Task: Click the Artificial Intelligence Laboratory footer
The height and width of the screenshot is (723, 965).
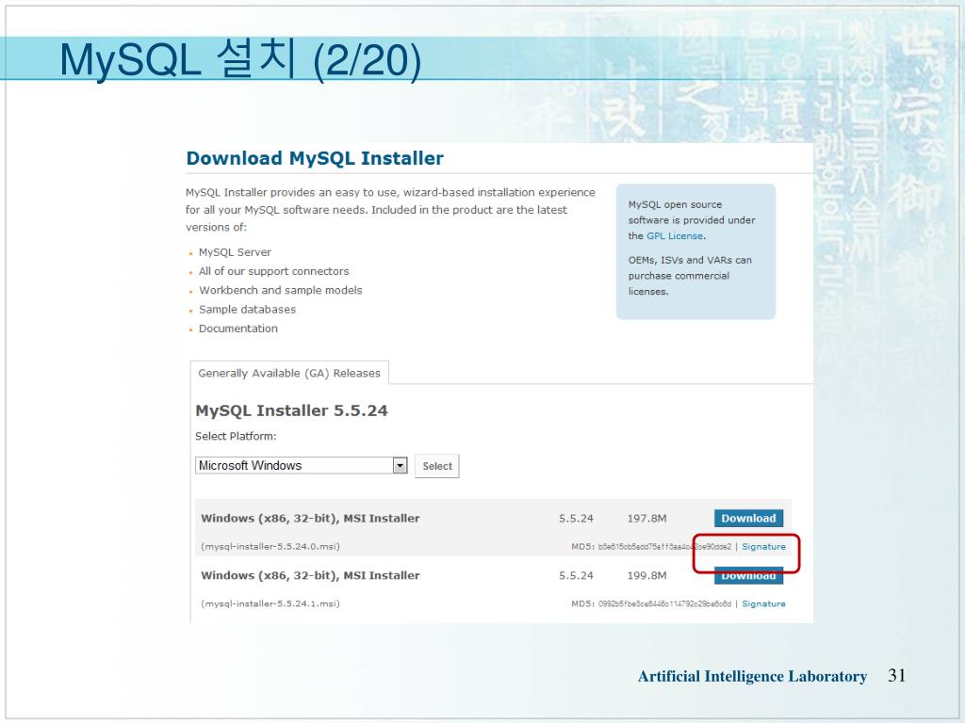Action: click(752, 676)
